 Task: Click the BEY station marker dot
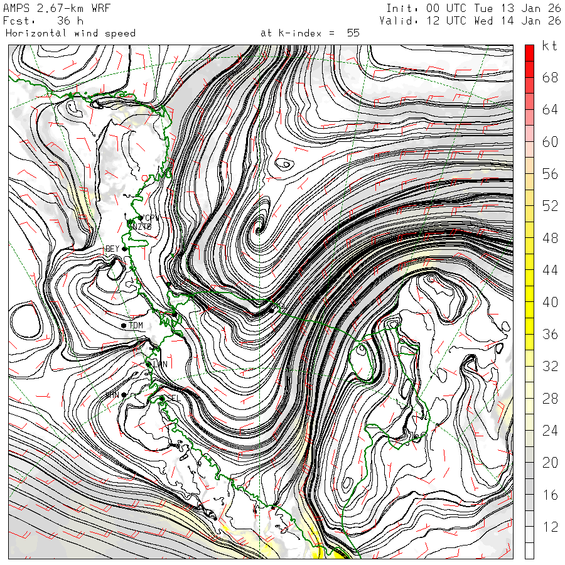click(x=125, y=249)
